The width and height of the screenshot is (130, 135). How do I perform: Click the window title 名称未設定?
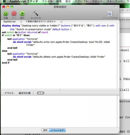click(60, 7)
